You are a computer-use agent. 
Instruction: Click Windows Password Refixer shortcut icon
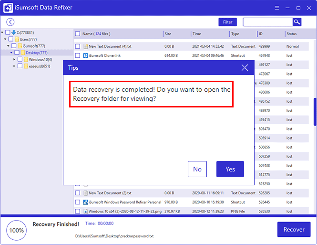coord(85,202)
